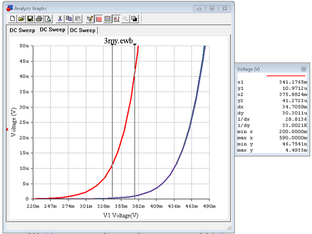312x234 pixels.
Task: Click the dy value 30.3011u
Action: coord(294,113)
